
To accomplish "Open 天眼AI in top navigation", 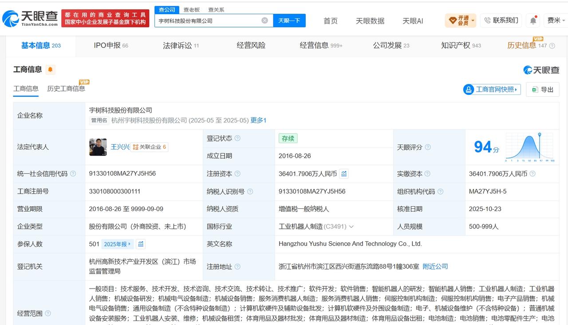I will (x=413, y=21).
